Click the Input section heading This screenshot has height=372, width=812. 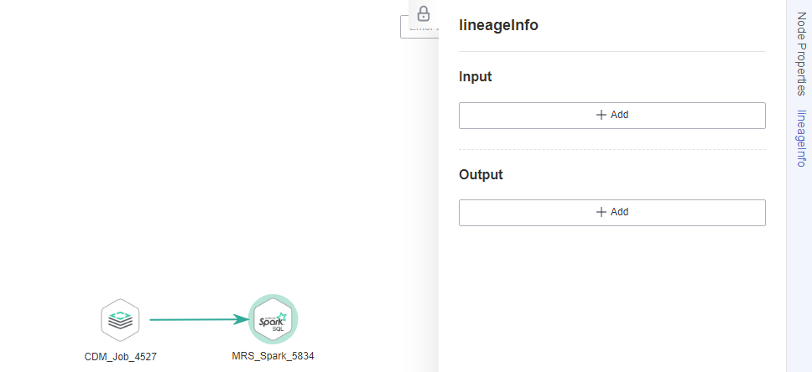coord(476,77)
